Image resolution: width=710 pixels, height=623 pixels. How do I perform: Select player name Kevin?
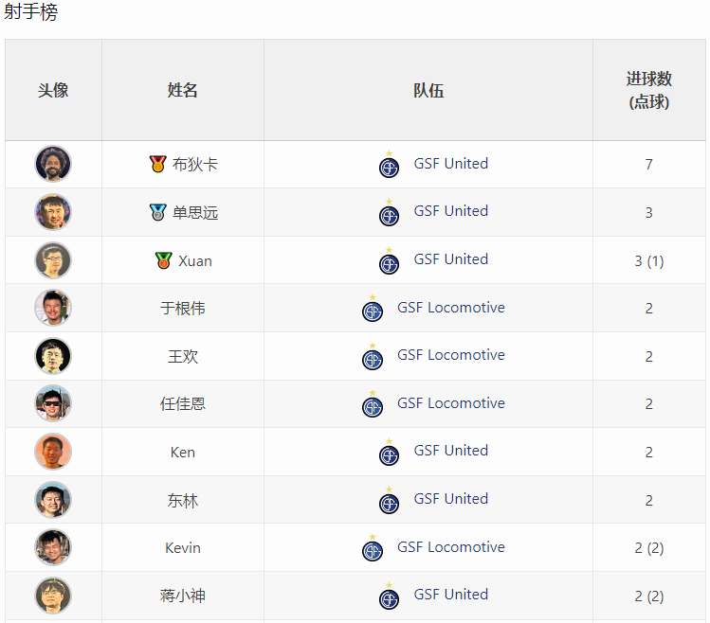click(x=183, y=548)
